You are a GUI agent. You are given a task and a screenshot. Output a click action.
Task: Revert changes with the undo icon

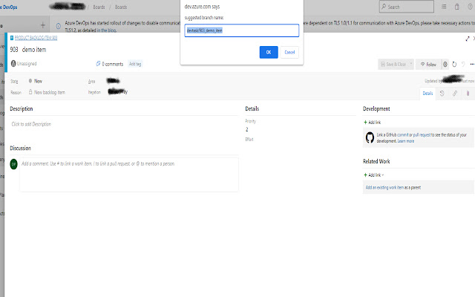(463, 65)
